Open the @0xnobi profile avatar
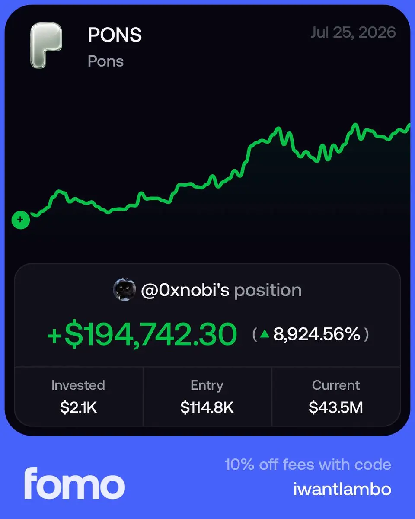Viewport: 415px width, 519px height. pyautogui.click(x=124, y=290)
